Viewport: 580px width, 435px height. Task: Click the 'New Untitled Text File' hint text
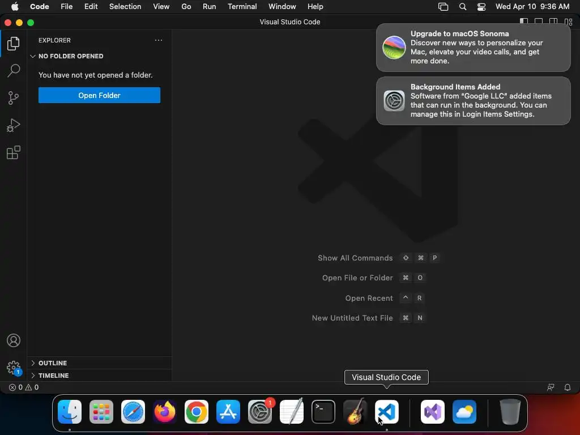tap(352, 318)
